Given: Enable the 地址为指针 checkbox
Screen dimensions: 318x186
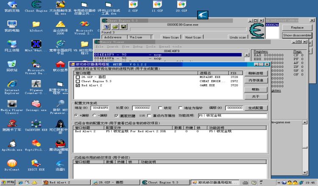Looking at the screenshot, I should pos(180,108).
